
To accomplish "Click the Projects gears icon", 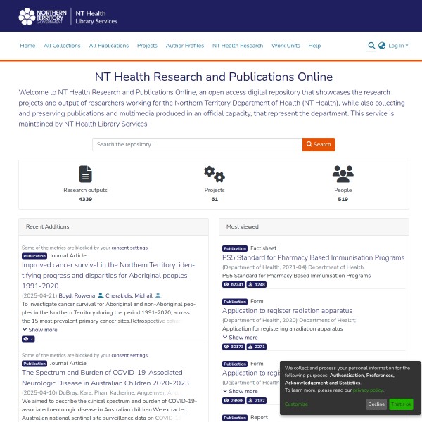I will 214,174.
